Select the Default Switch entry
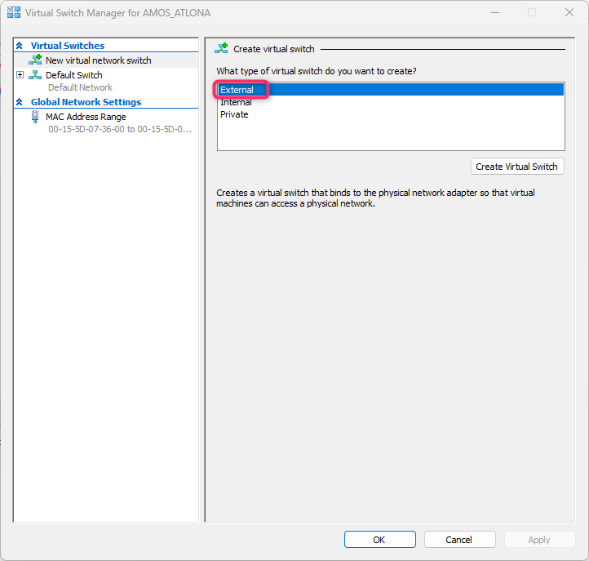 coord(74,75)
